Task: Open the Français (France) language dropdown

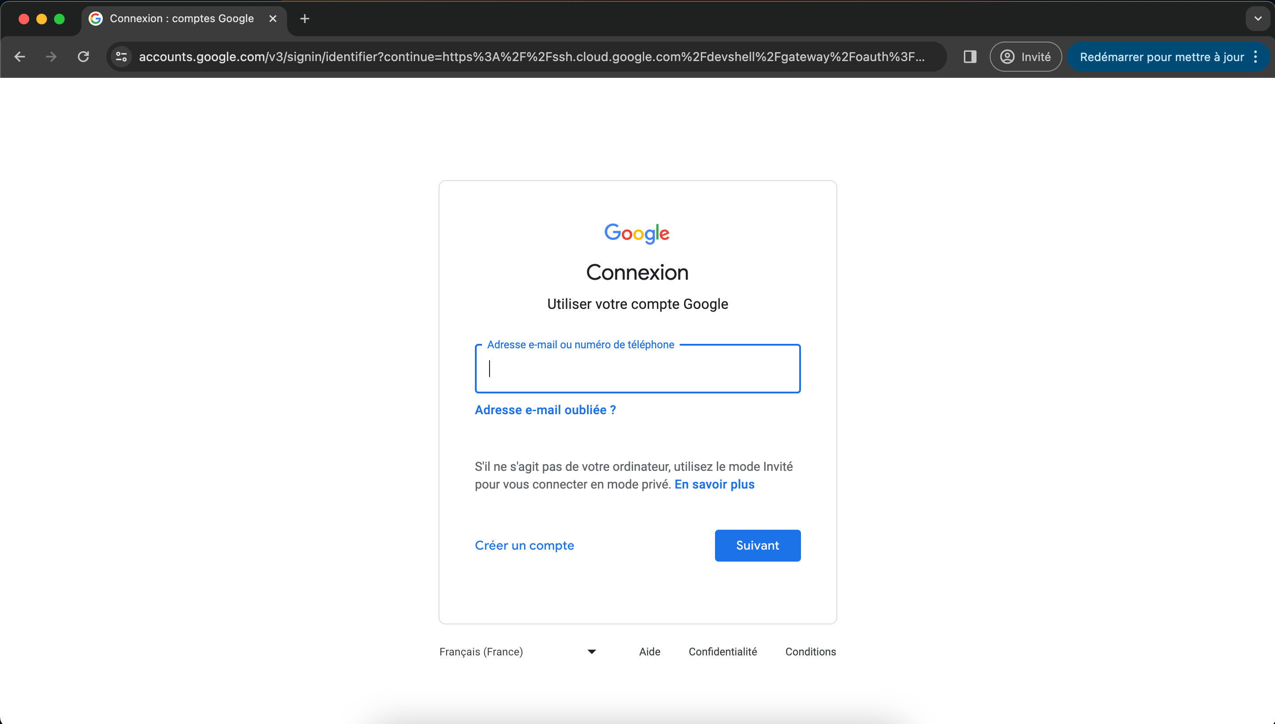Action: point(518,651)
